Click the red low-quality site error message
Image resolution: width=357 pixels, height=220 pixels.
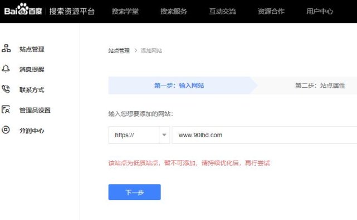click(189, 163)
